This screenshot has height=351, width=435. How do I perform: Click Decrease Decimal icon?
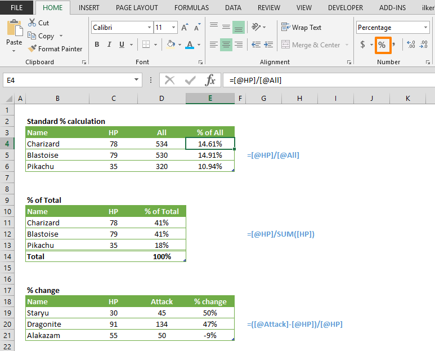pos(423,45)
